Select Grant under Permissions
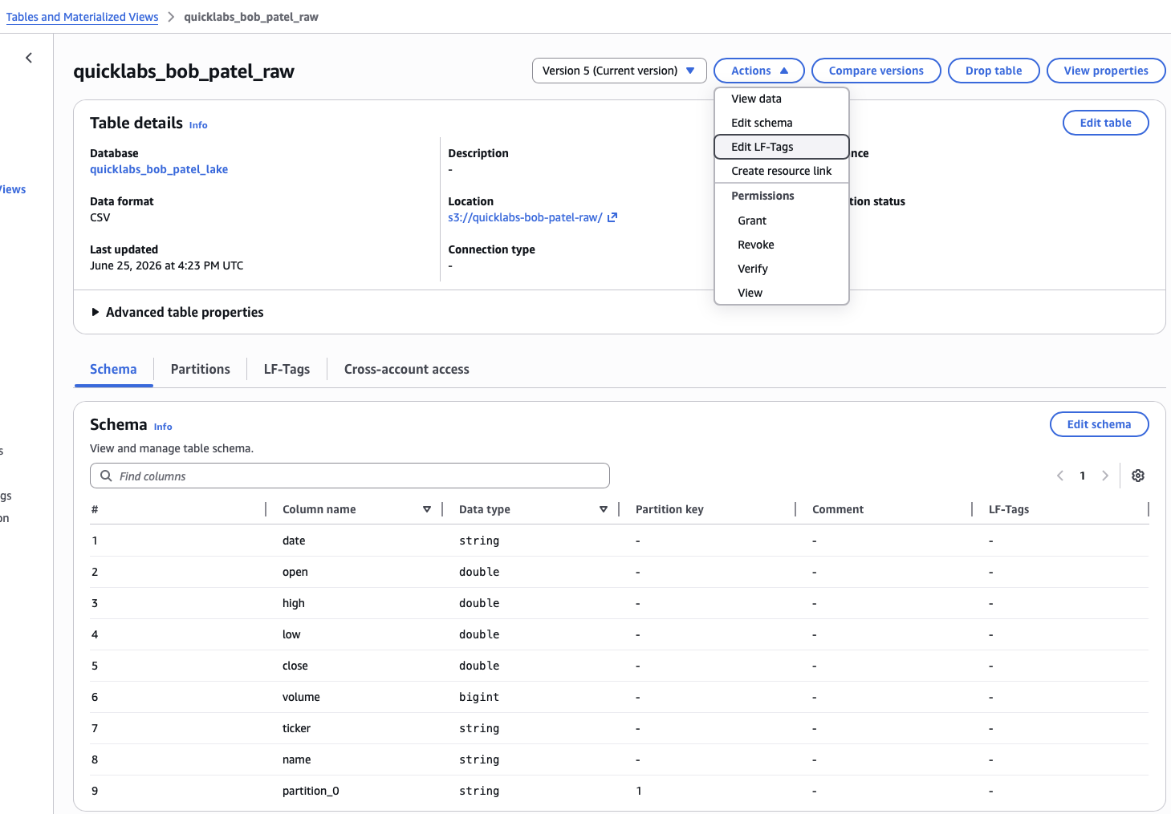 pyautogui.click(x=781, y=221)
